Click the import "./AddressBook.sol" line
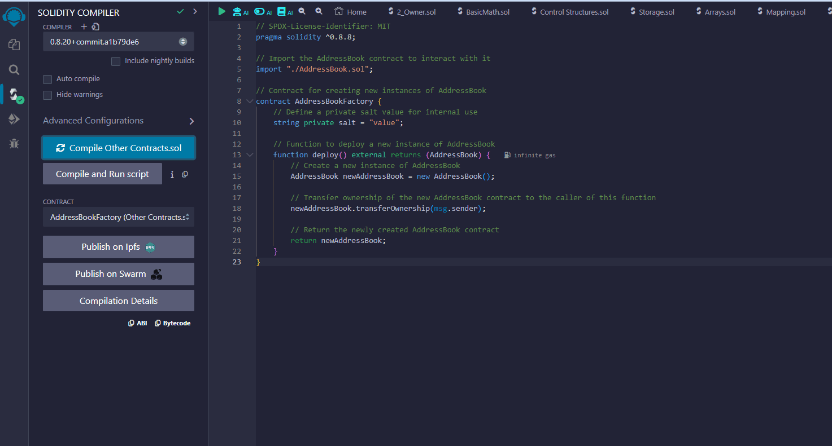This screenshot has height=446, width=832. (315, 69)
